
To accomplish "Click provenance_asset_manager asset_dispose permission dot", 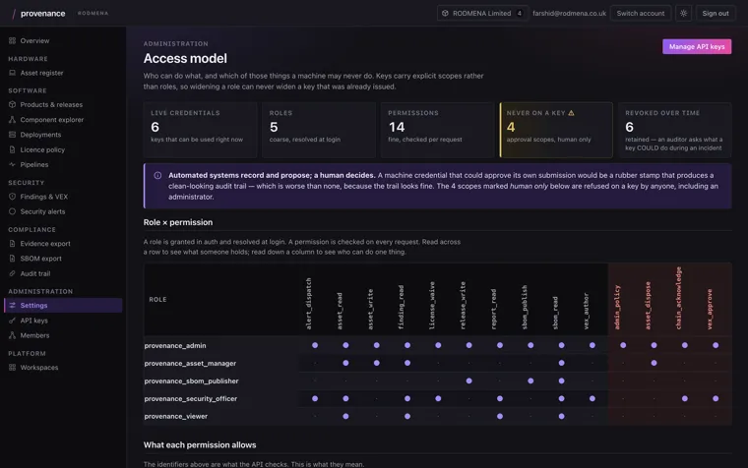I will point(654,363).
